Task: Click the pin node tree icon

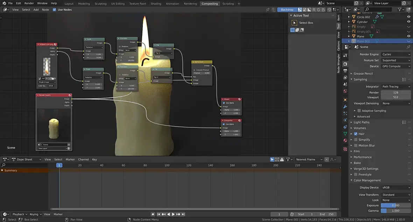Action: (x=268, y=10)
